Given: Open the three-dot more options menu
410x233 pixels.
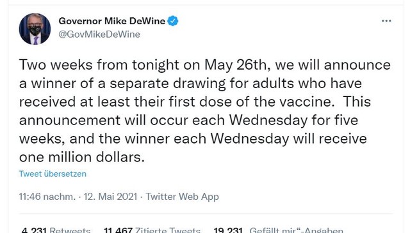Looking at the screenshot, I should 386,21.
